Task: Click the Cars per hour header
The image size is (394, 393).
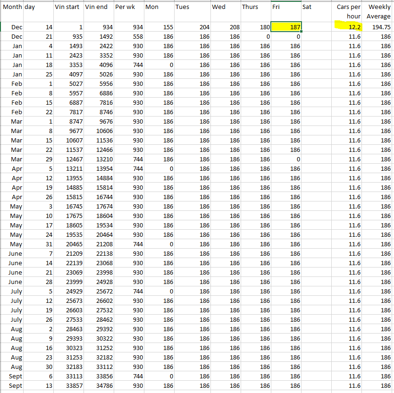Action: click(348, 12)
